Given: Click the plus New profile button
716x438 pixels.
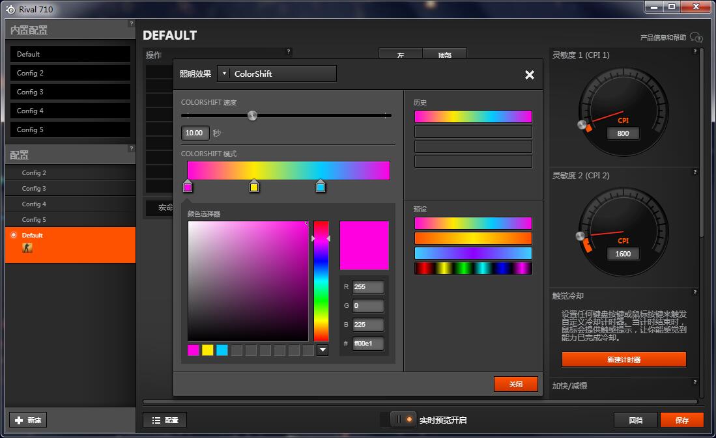Looking at the screenshot, I should click(28, 420).
